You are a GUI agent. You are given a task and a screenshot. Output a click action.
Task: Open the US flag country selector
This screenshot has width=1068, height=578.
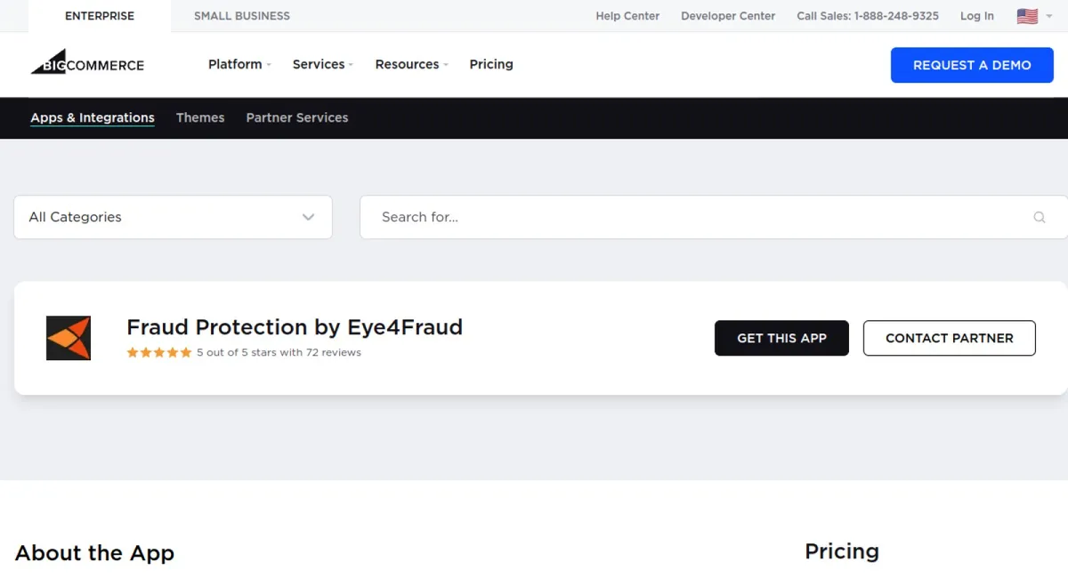click(x=1033, y=16)
